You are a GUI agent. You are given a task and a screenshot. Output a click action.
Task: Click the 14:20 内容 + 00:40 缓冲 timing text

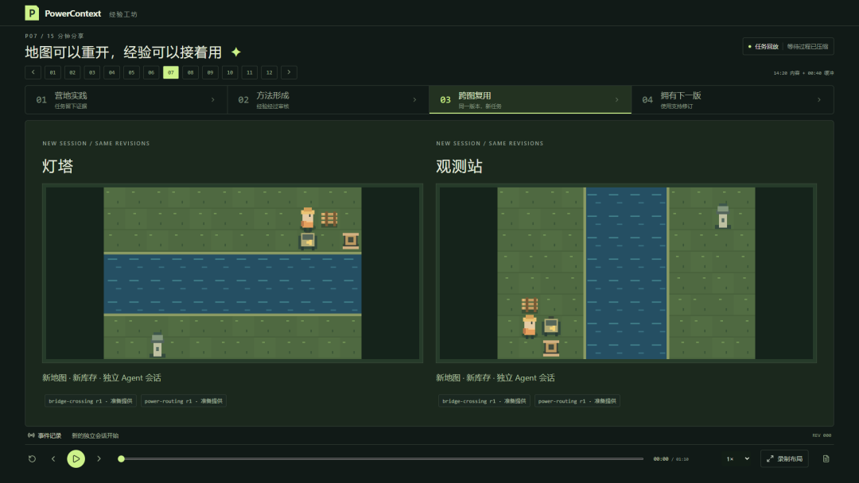(803, 73)
